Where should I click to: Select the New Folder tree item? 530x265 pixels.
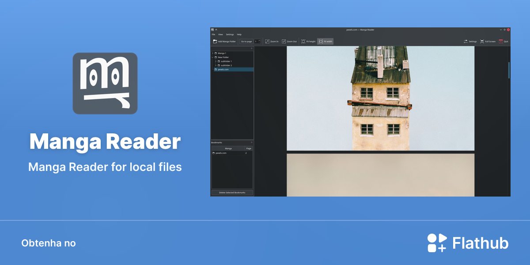tap(223, 57)
